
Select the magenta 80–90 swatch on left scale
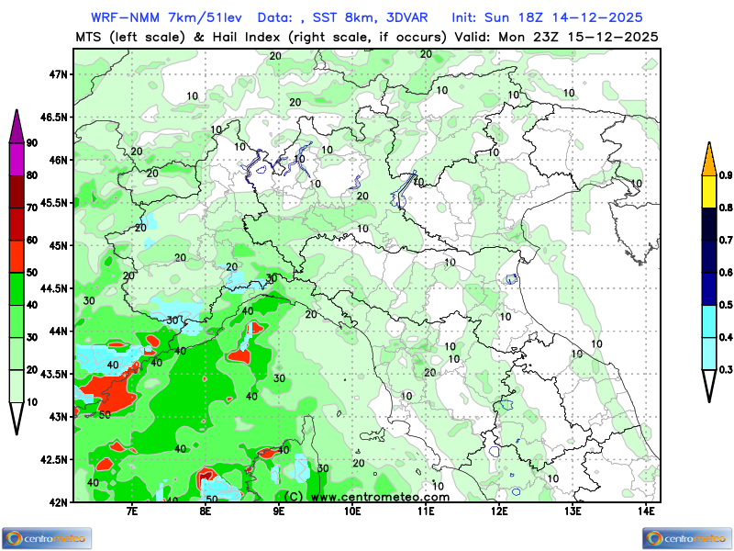pyautogui.click(x=17, y=159)
